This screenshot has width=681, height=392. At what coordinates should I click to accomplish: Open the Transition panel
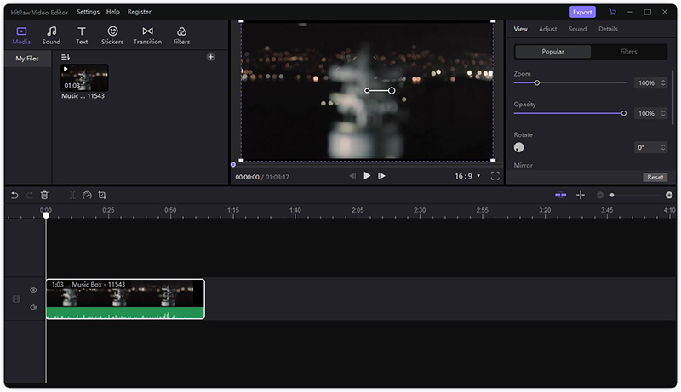[x=147, y=36]
